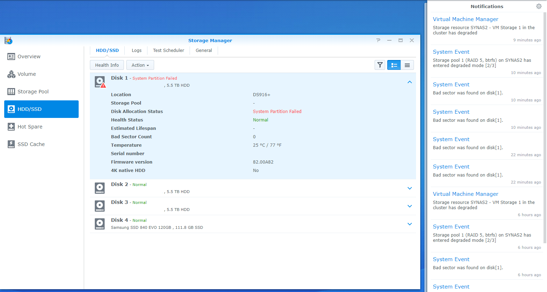This screenshot has width=547, height=292.
Task: Click firmware version 82.00A82
Action: pyautogui.click(x=263, y=162)
